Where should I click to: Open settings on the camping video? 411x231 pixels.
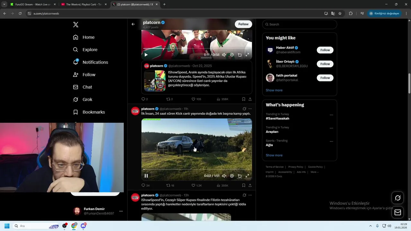point(232,176)
